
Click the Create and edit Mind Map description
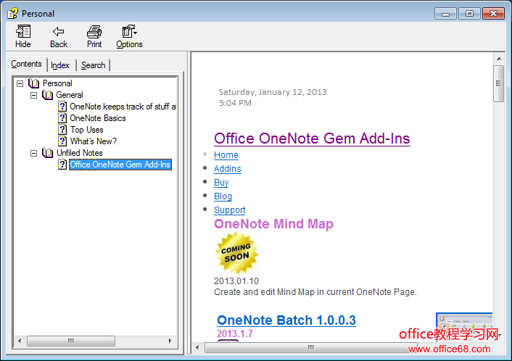point(315,292)
